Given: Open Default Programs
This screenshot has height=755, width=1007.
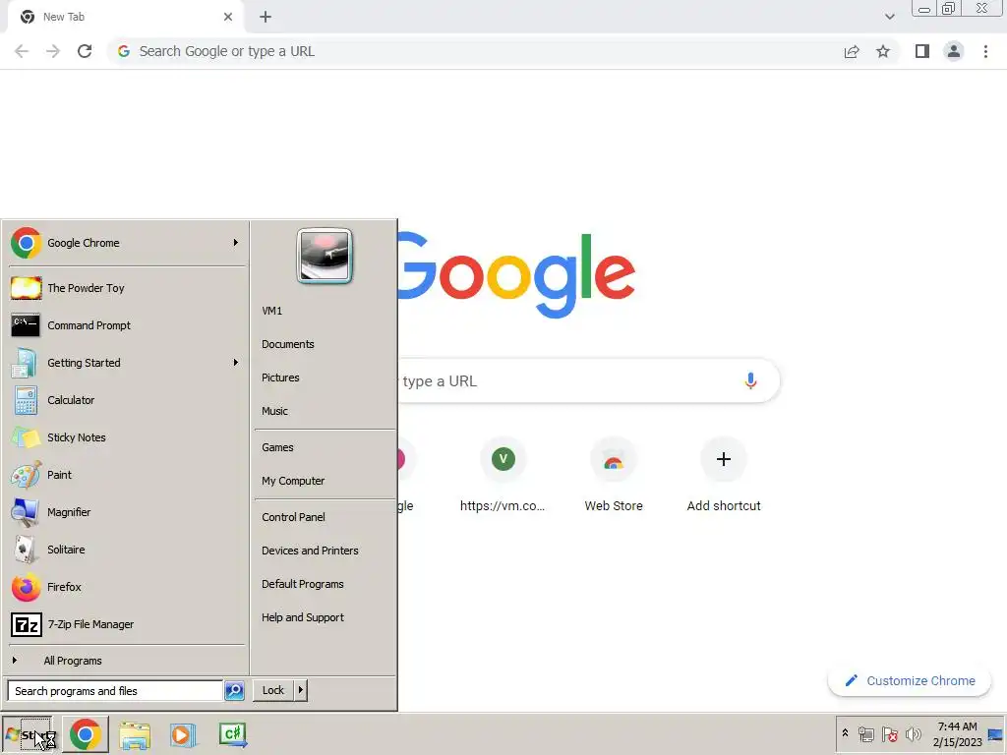Looking at the screenshot, I should point(303,584).
